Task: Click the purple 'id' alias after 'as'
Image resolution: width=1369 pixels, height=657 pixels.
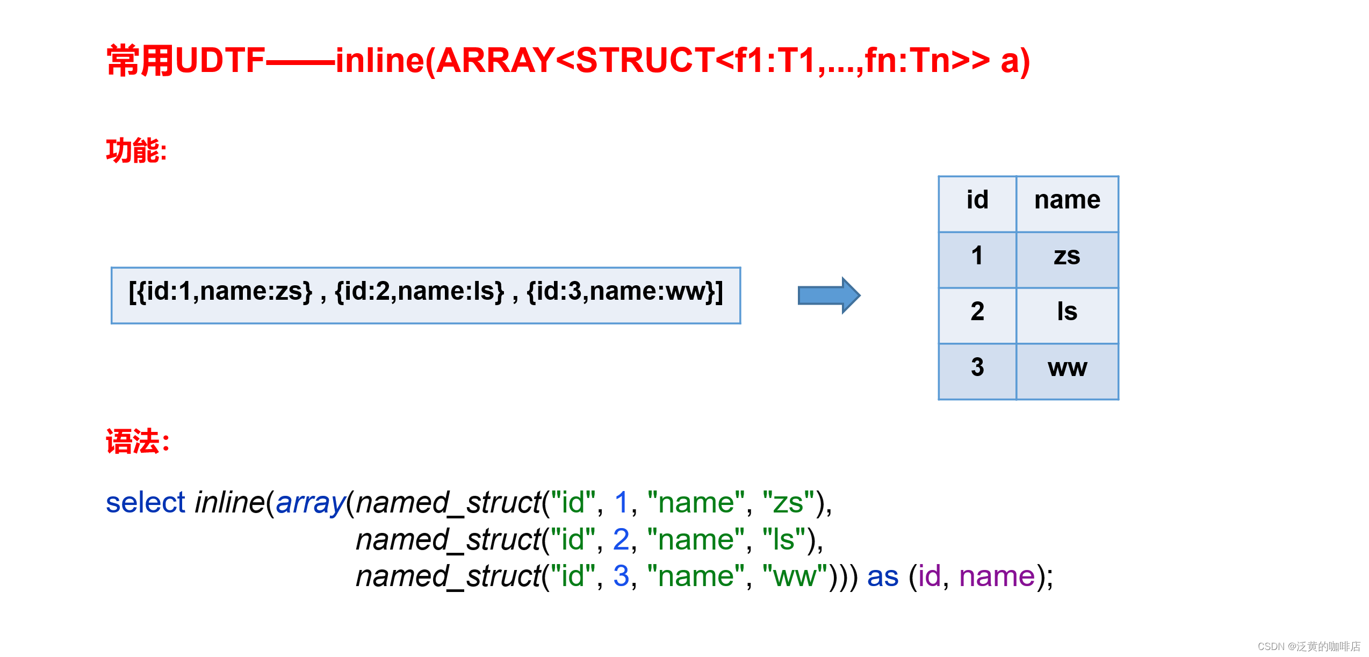Action: [930, 576]
